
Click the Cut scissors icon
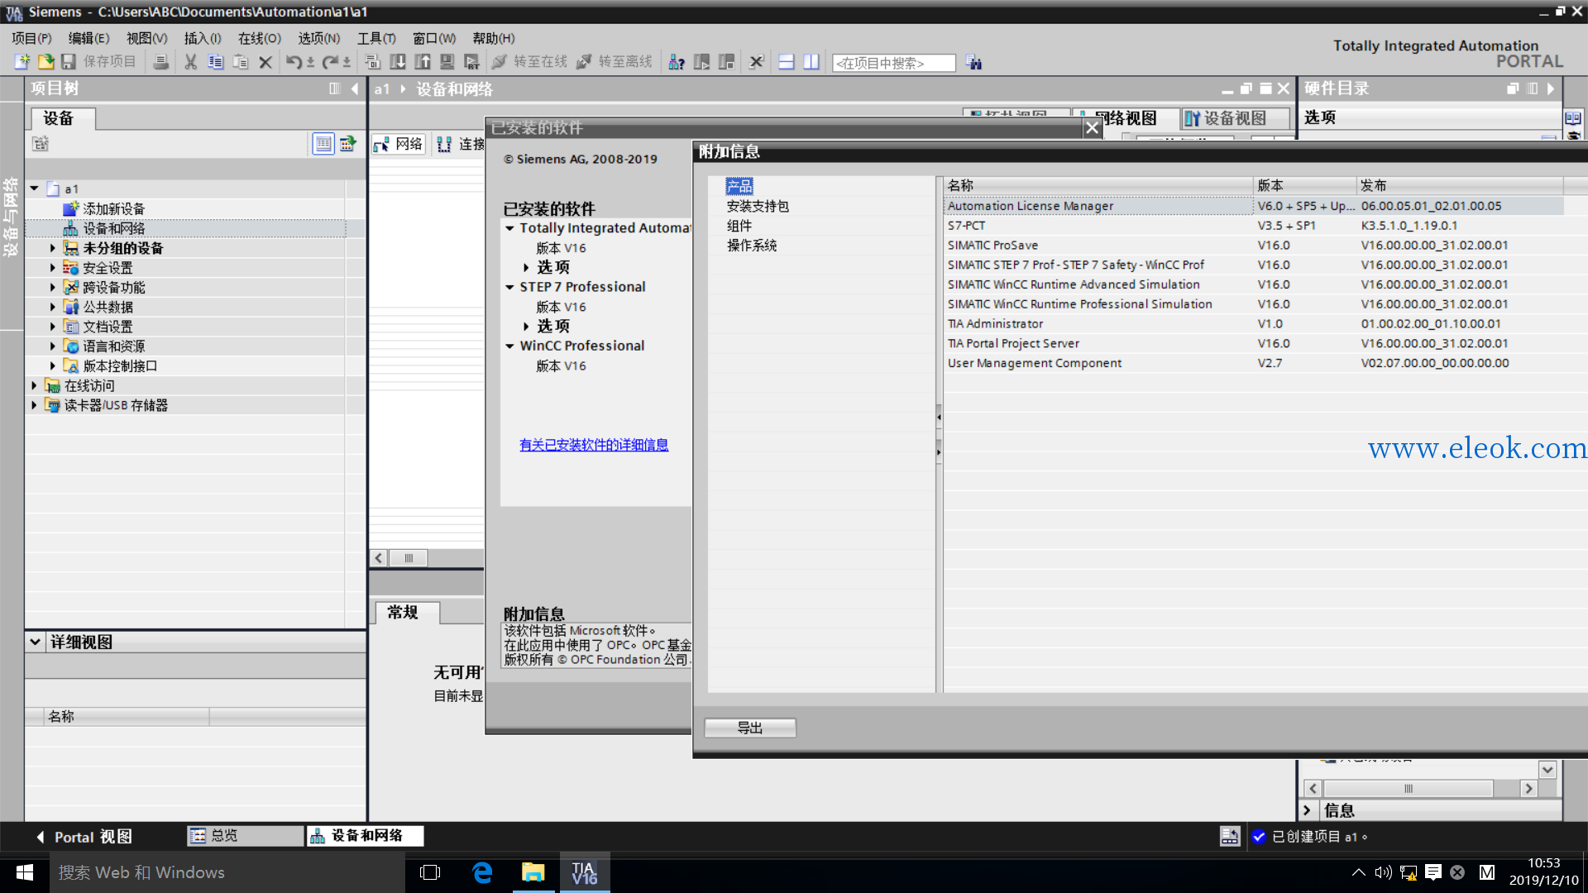190,62
